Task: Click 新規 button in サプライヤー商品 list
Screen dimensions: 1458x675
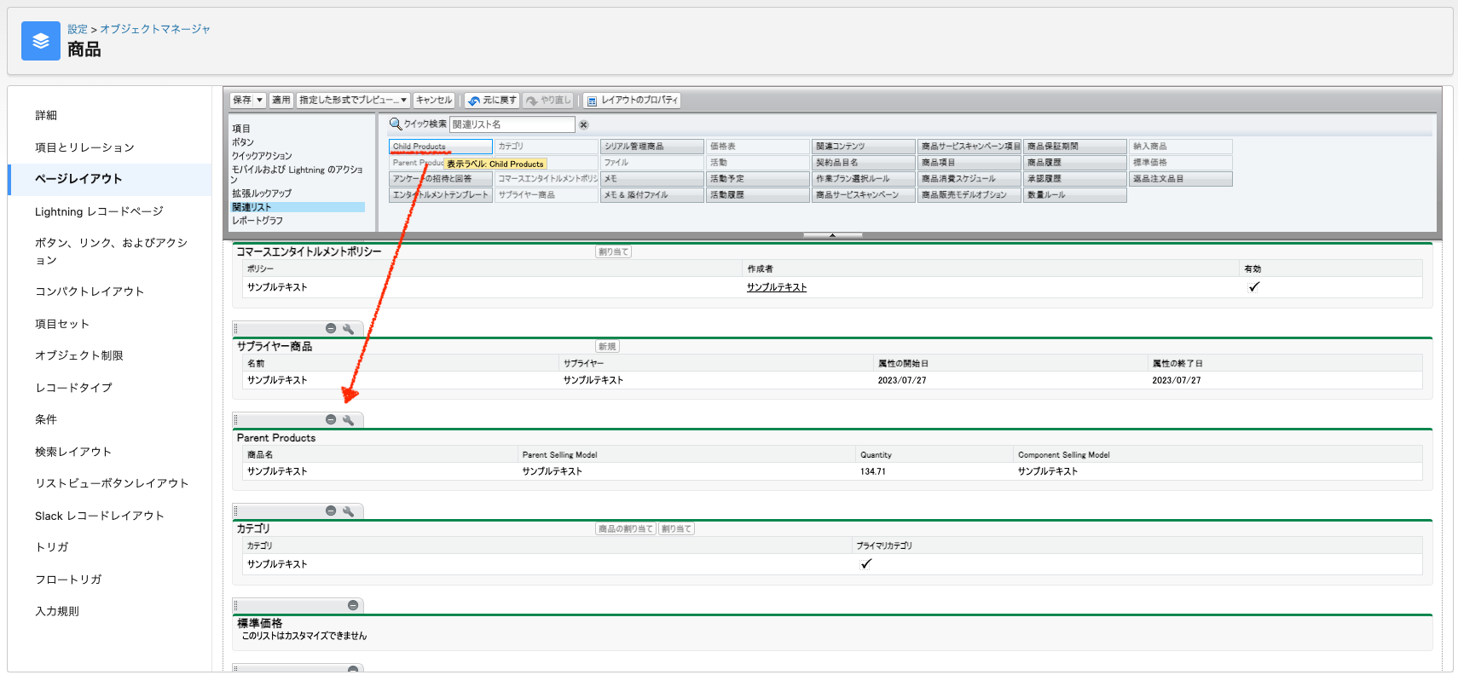Action: click(x=607, y=347)
